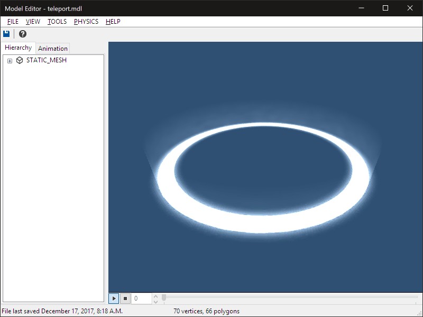Open the View menu
The height and width of the screenshot is (317, 423).
(33, 22)
